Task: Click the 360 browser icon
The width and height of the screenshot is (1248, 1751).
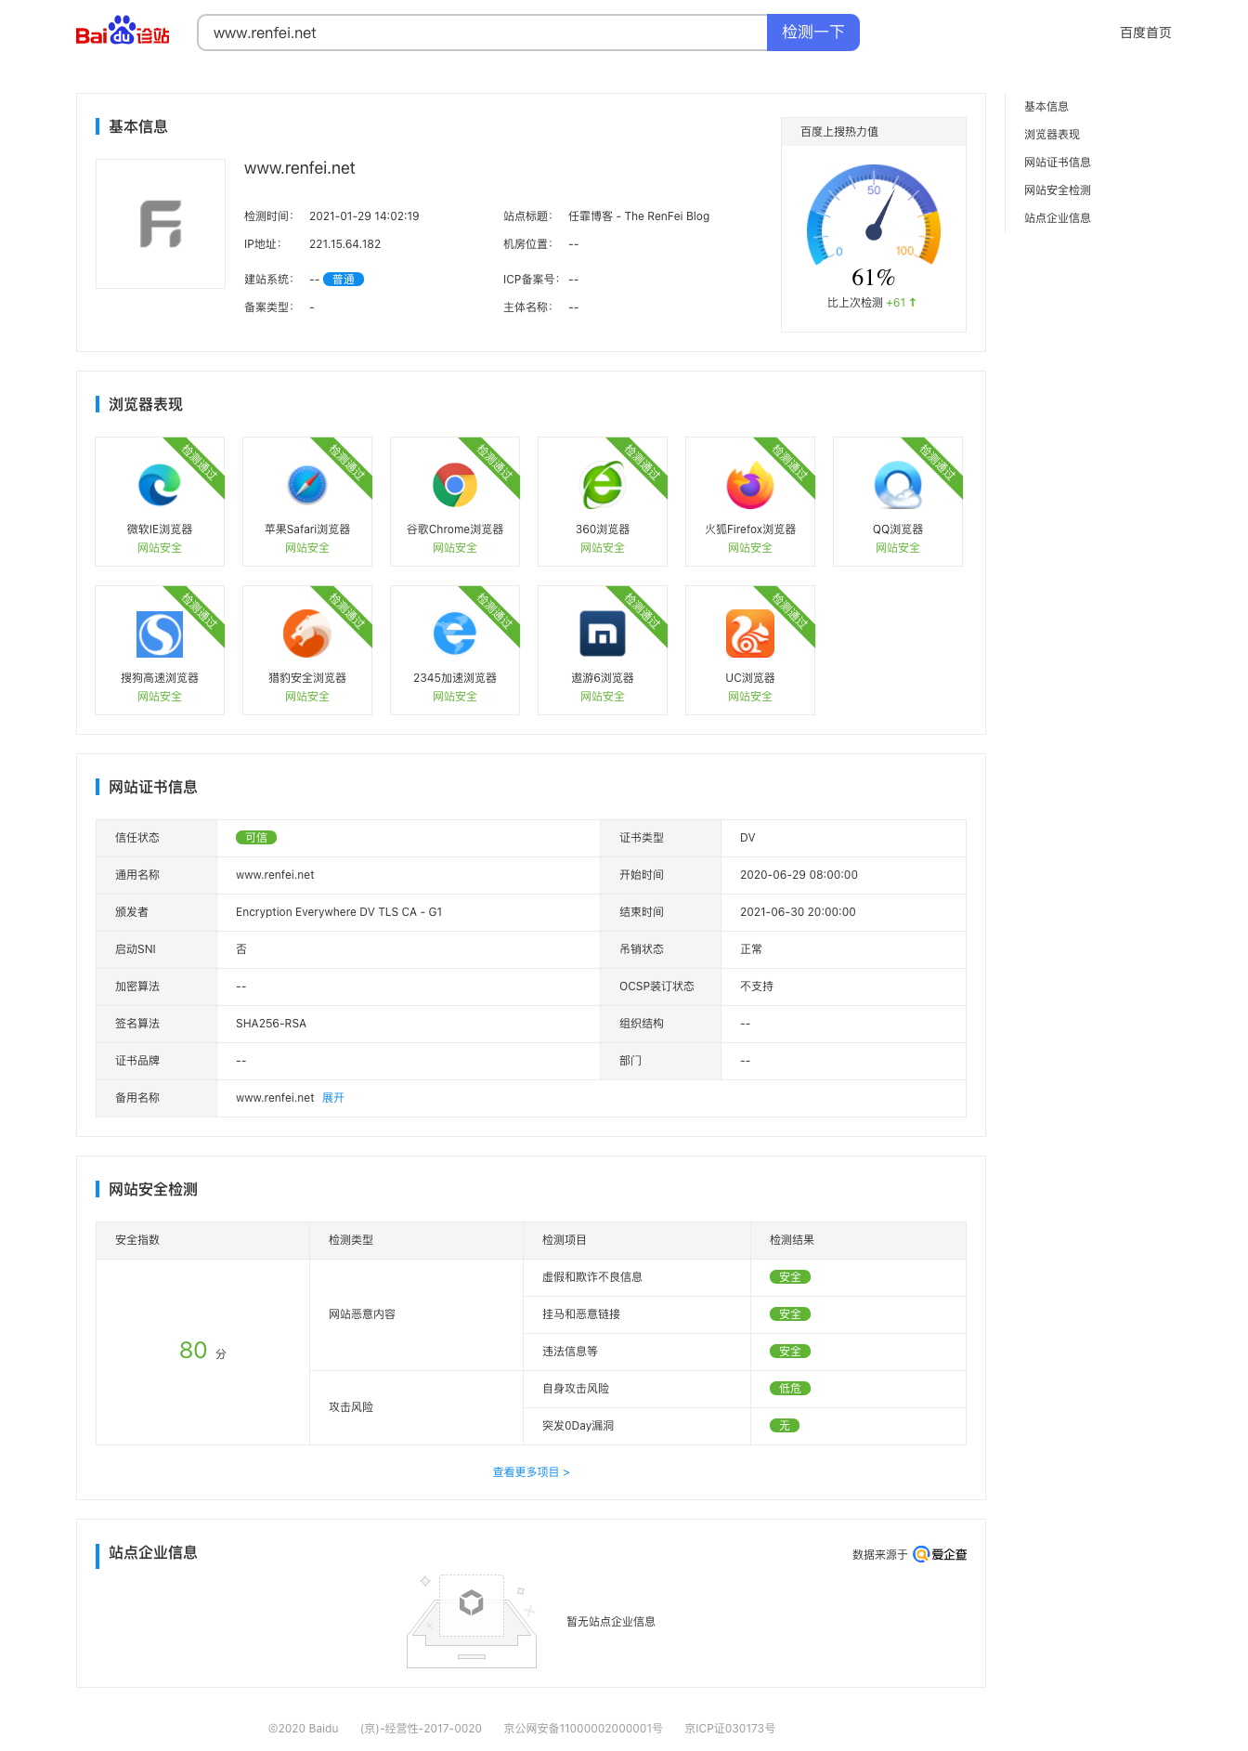Action: 603,485
